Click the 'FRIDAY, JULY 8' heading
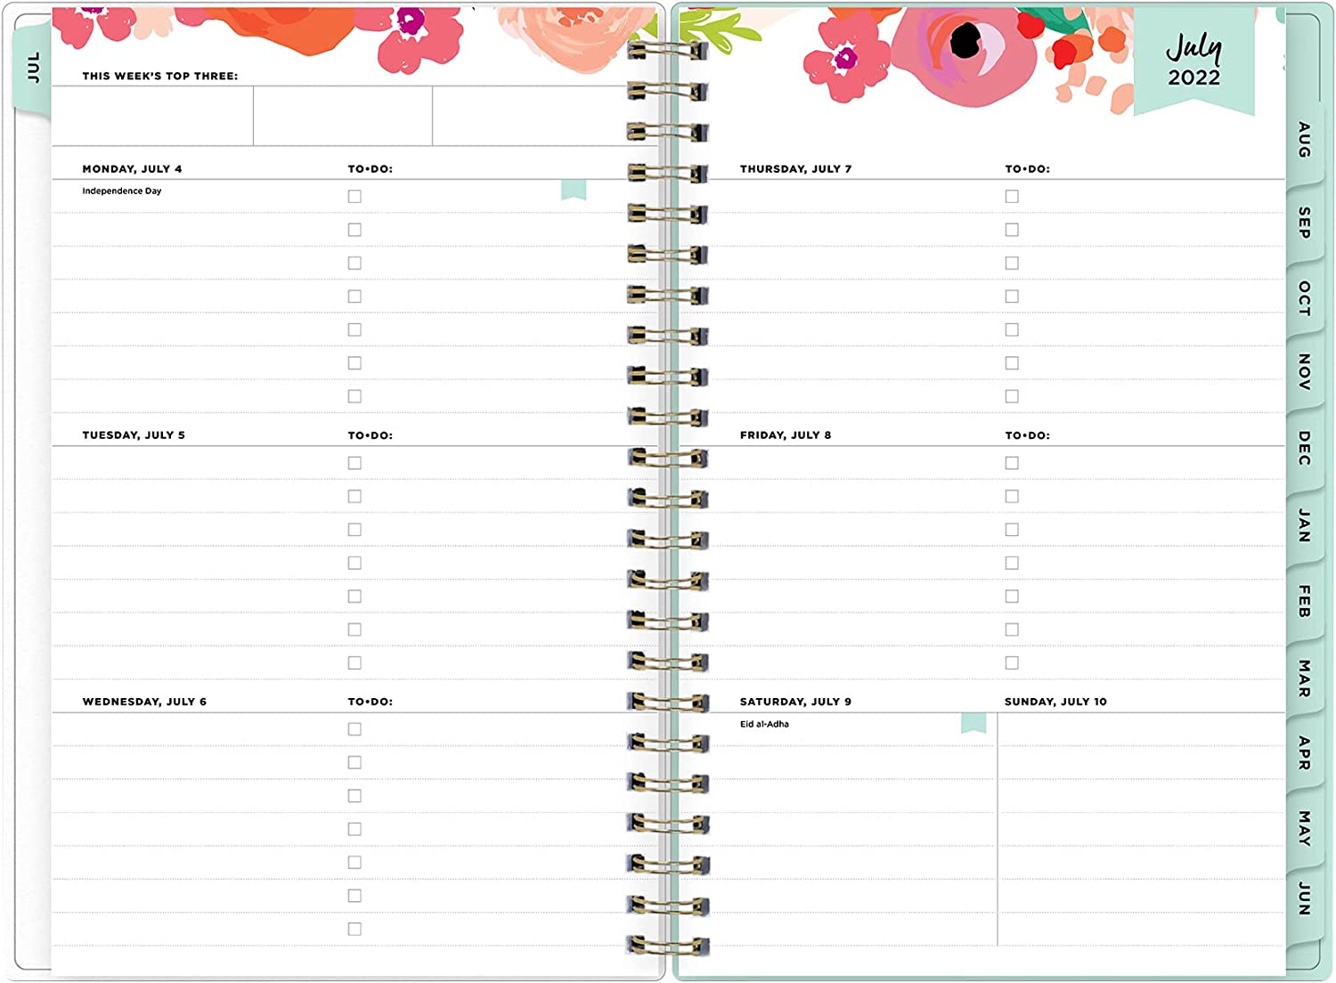The width and height of the screenshot is (1336, 983). point(786,435)
